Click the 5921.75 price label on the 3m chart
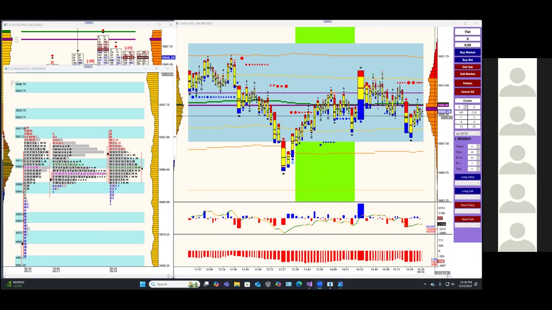The height and width of the screenshot is (310, 552). pos(443,56)
